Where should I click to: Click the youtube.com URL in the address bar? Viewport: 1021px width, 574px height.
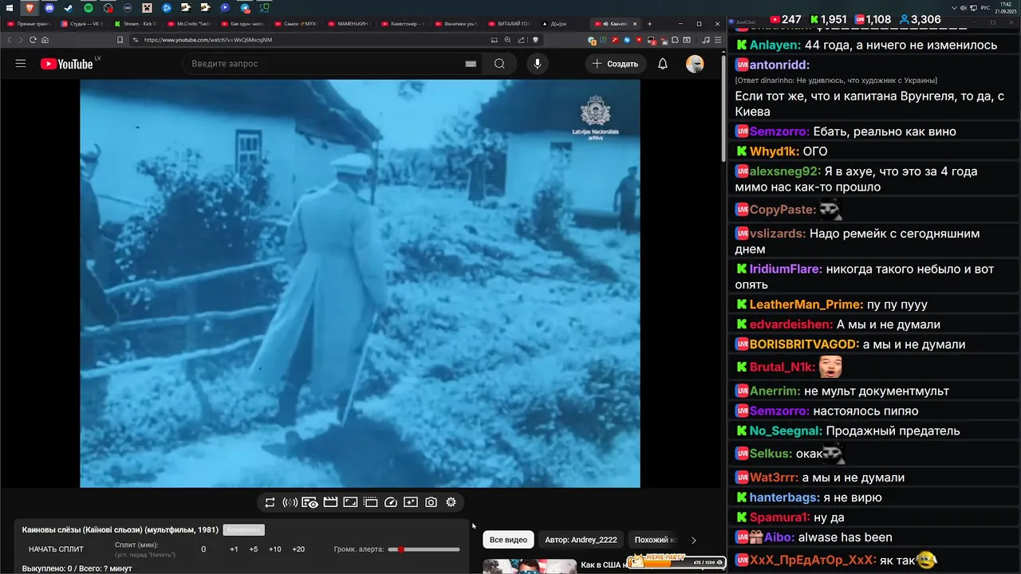tap(208, 40)
